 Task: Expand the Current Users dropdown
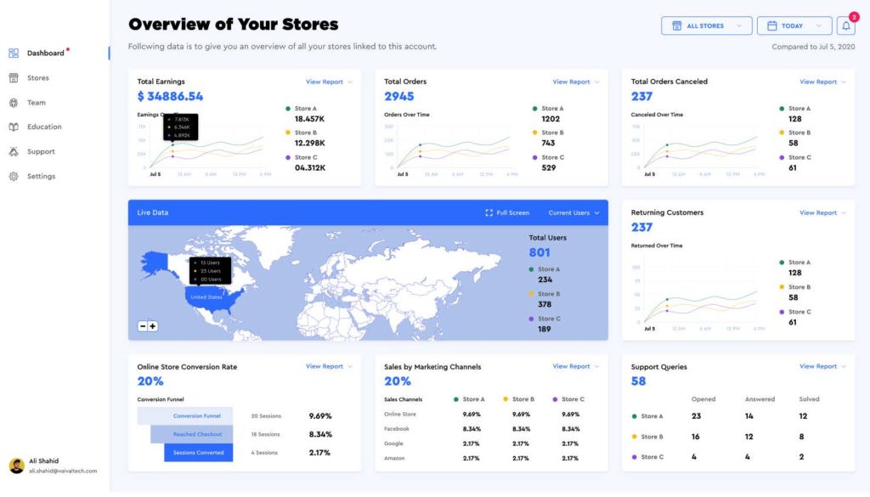573,213
